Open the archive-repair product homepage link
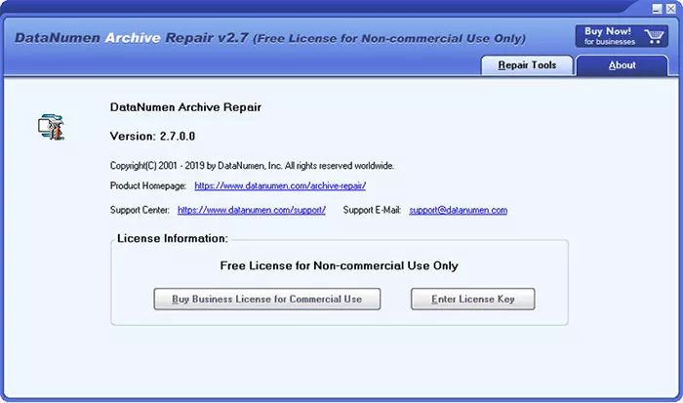 [x=280, y=186]
